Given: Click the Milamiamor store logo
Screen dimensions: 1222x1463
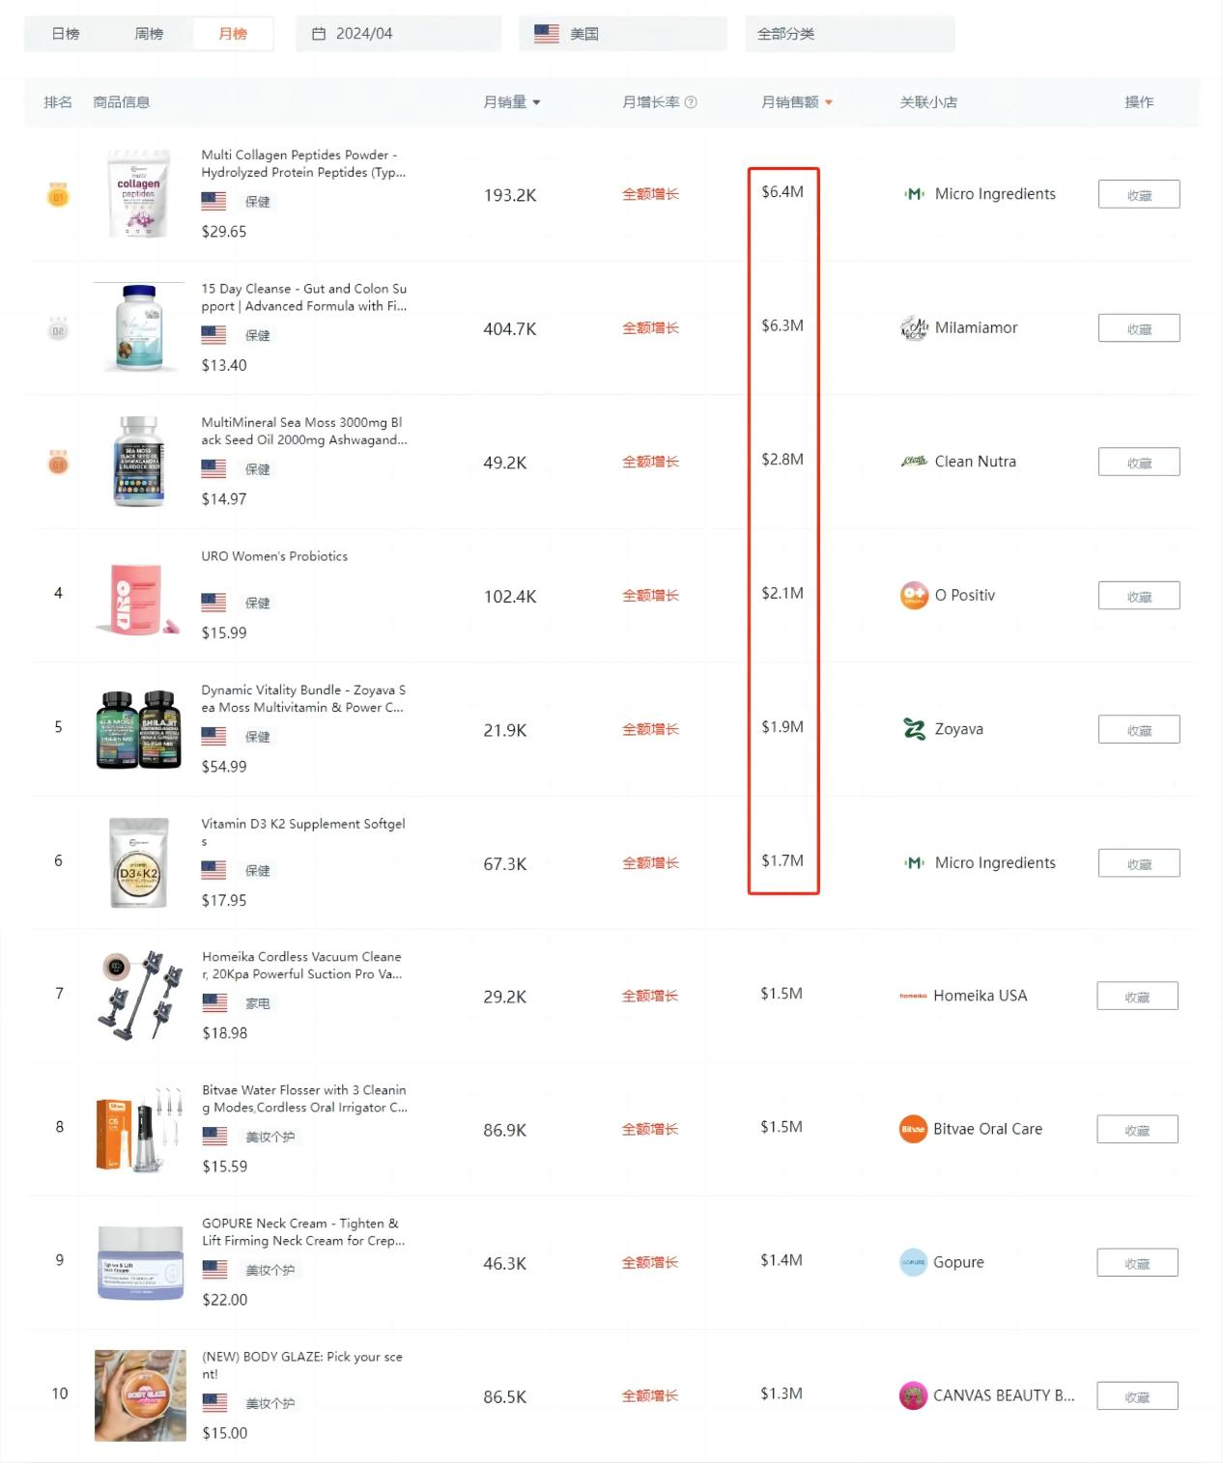Looking at the screenshot, I should 914,328.
